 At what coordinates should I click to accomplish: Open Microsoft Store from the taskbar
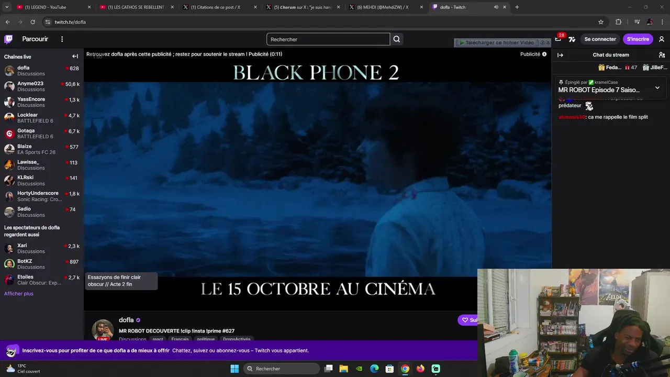[x=389, y=369]
